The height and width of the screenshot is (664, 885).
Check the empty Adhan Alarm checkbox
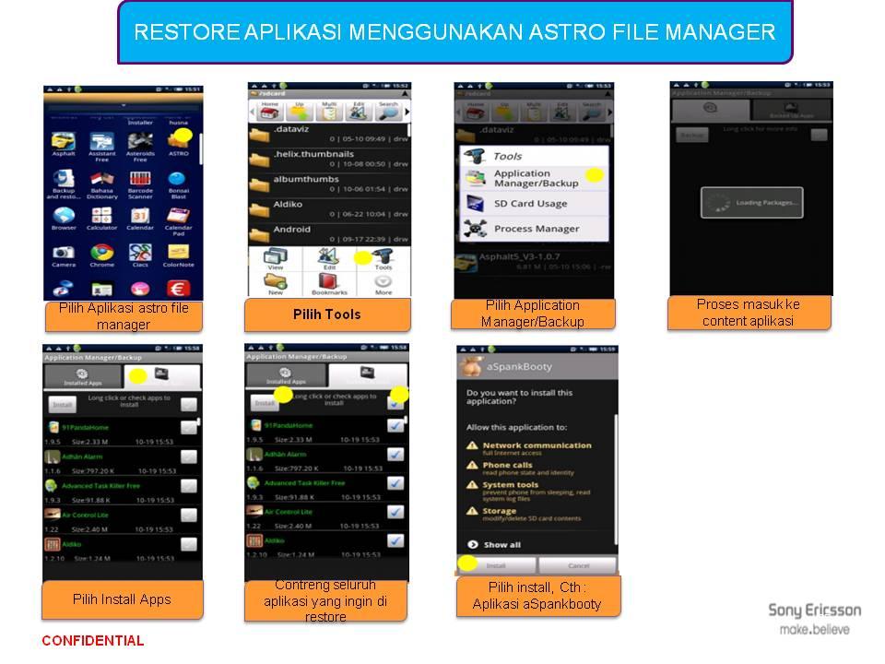188,456
